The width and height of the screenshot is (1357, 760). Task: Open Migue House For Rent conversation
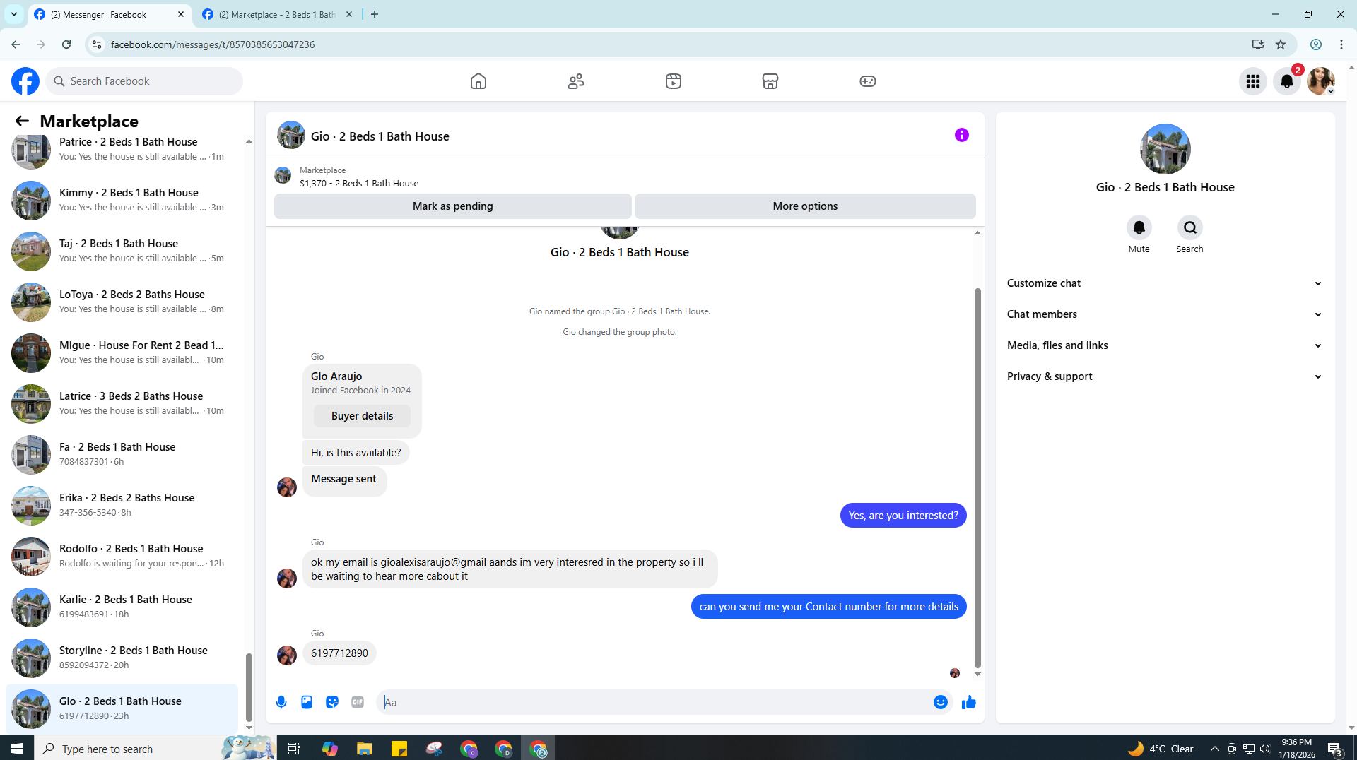[x=122, y=352]
